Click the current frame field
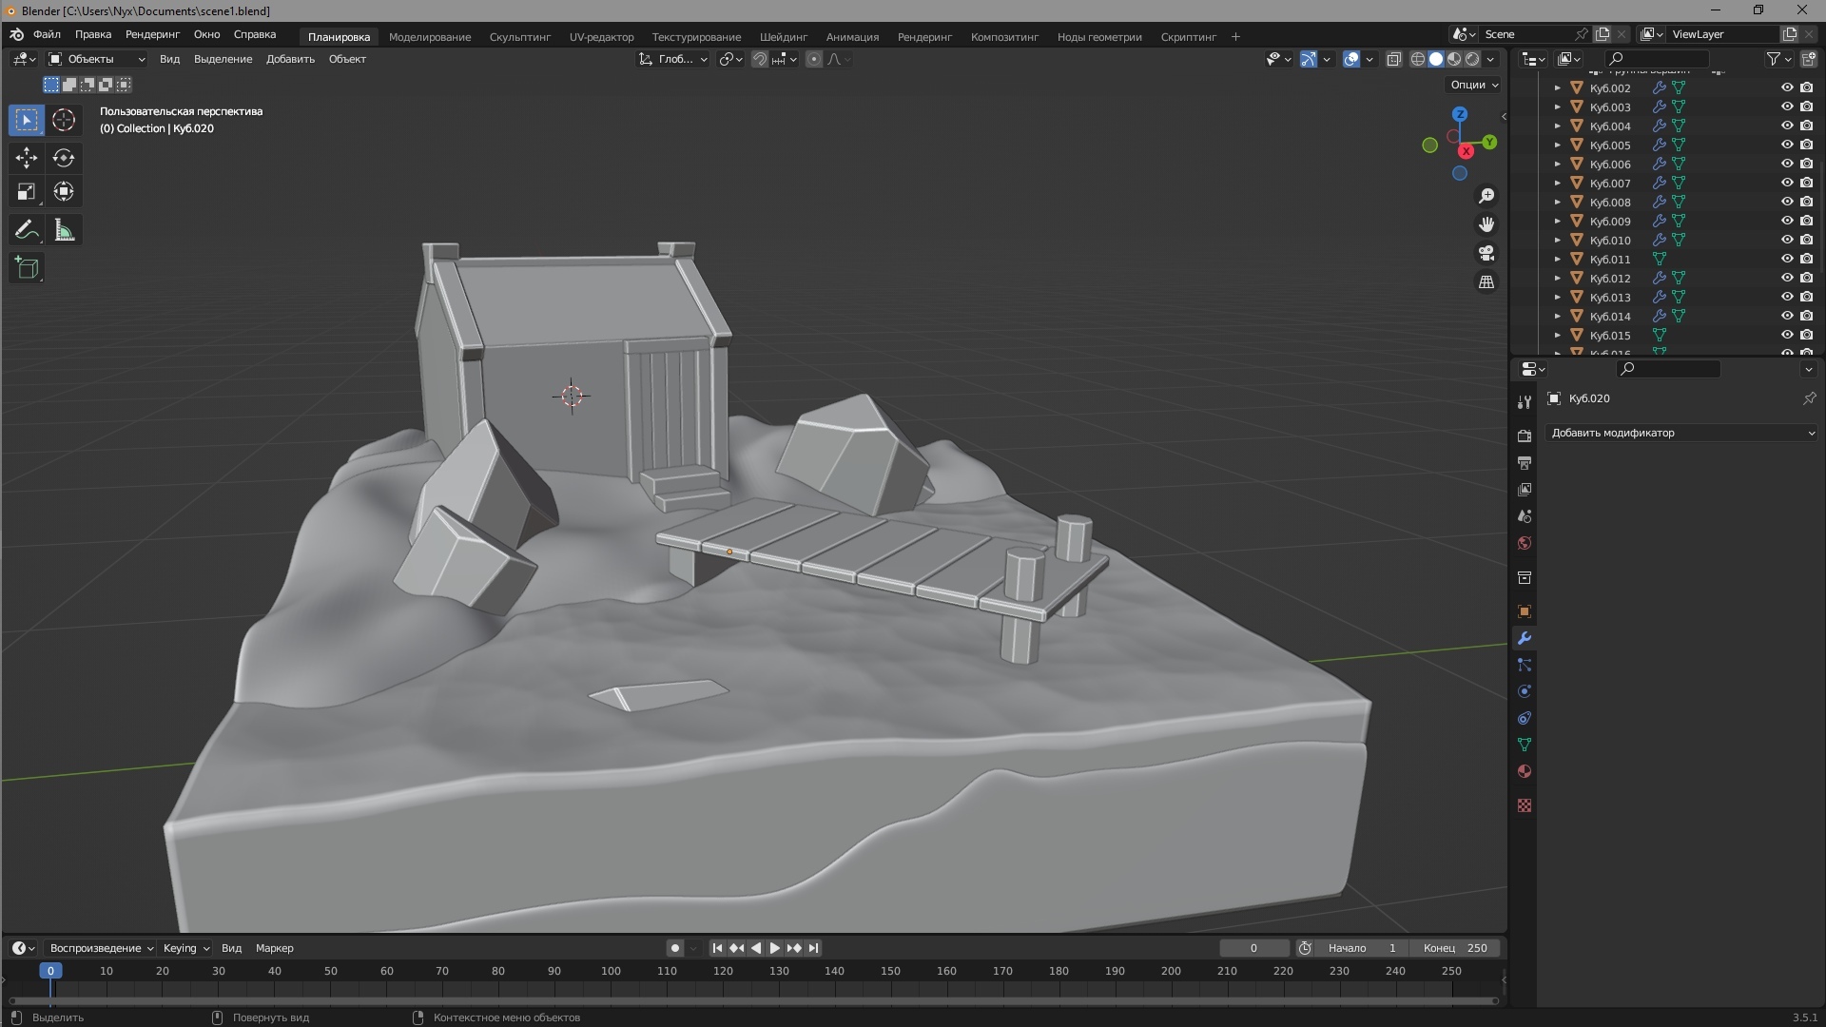1826x1027 pixels. [x=1254, y=948]
